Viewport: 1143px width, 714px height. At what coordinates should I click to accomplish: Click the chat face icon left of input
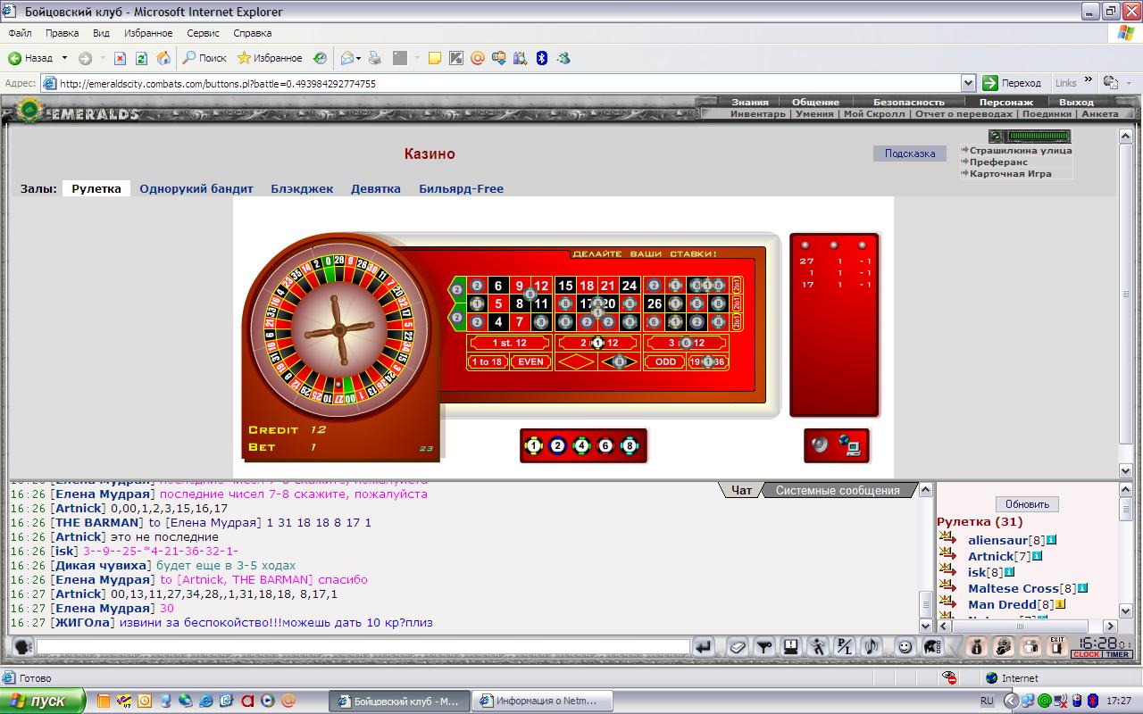(x=21, y=647)
